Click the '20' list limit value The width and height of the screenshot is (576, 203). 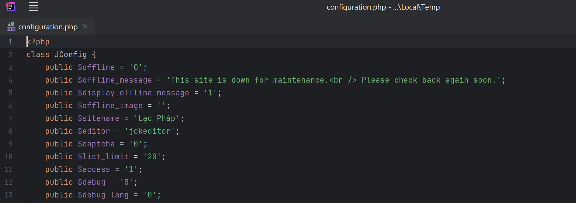point(152,157)
